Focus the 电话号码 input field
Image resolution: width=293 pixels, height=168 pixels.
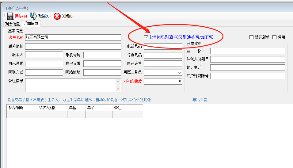point(163,46)
